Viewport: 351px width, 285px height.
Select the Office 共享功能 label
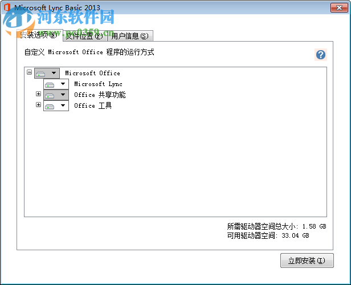pos(100,95)
